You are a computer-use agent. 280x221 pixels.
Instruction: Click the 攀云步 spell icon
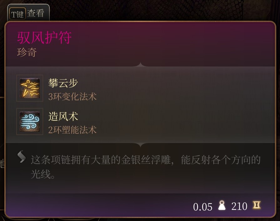[30, 88]
